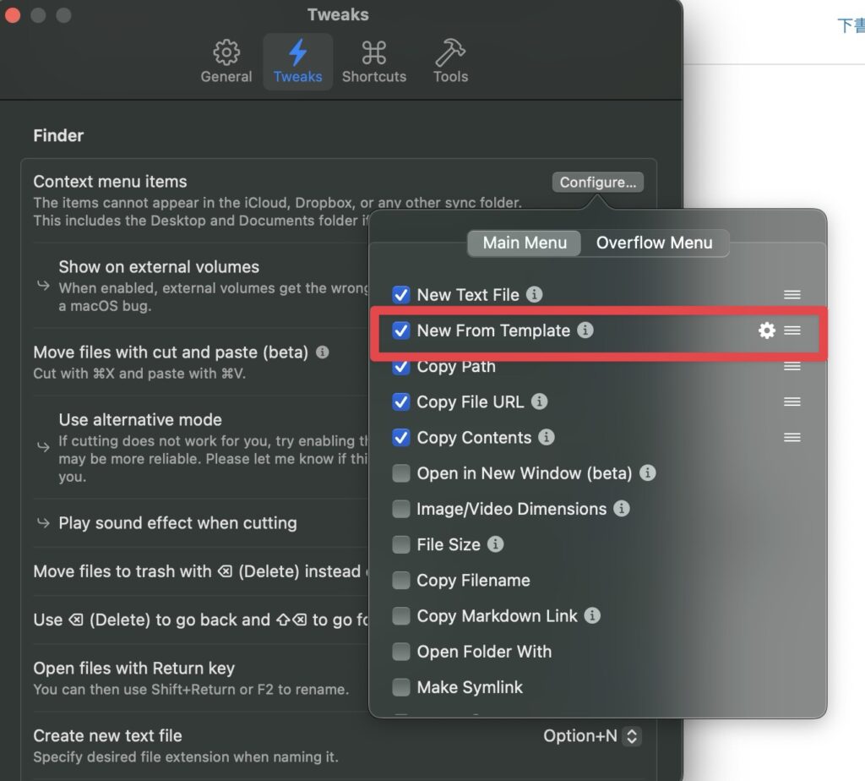Screen dimensions: 865x781
Task: Uncheck the Copy Path checkbox
Action: pos(401,367)
